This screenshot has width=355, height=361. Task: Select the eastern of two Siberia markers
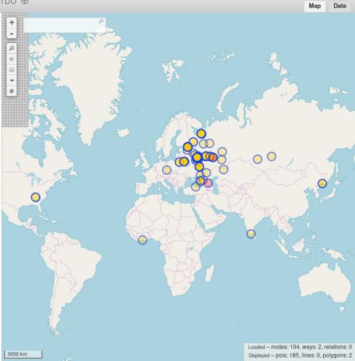coord(272,156)
